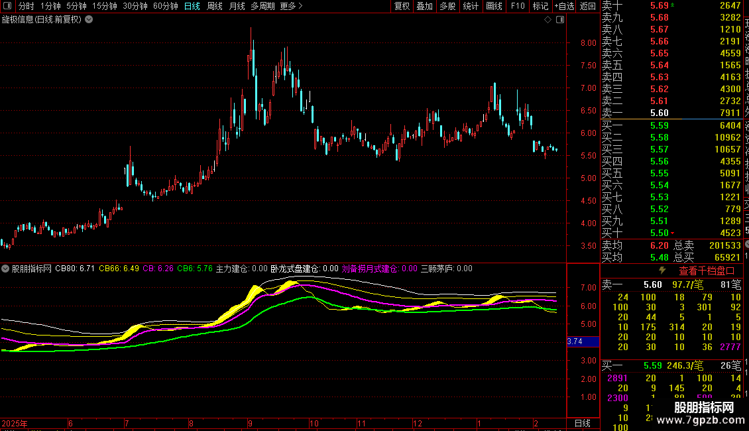
Task: Open the 股朋指标网 indicator dropdown arrow
Action: pyautogui.click(x=6, y=269)
